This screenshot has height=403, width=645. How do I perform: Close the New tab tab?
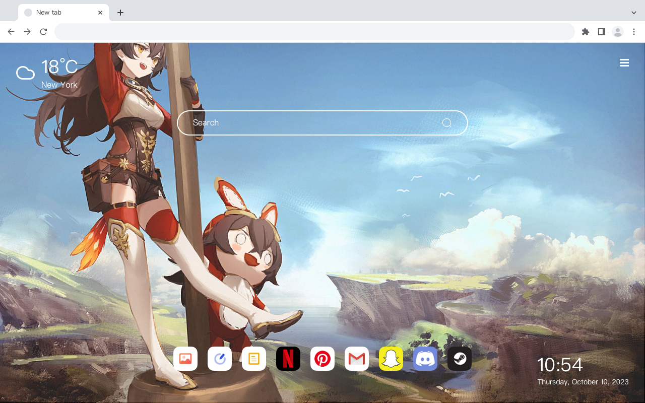coord(100,13)
